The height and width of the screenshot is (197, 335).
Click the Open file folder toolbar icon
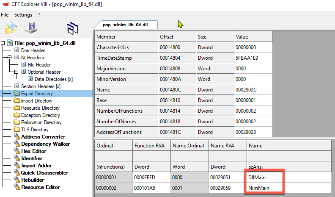click(11, 28)
